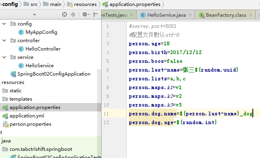Select application.properties in the project tree

tap(35, 107)
